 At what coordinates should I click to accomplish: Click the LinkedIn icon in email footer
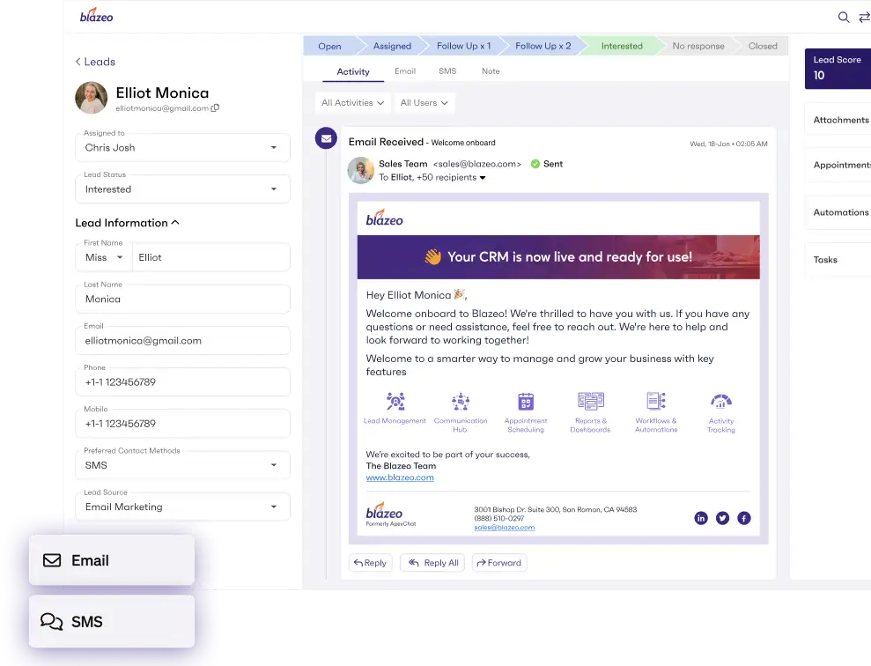[701, 518]
